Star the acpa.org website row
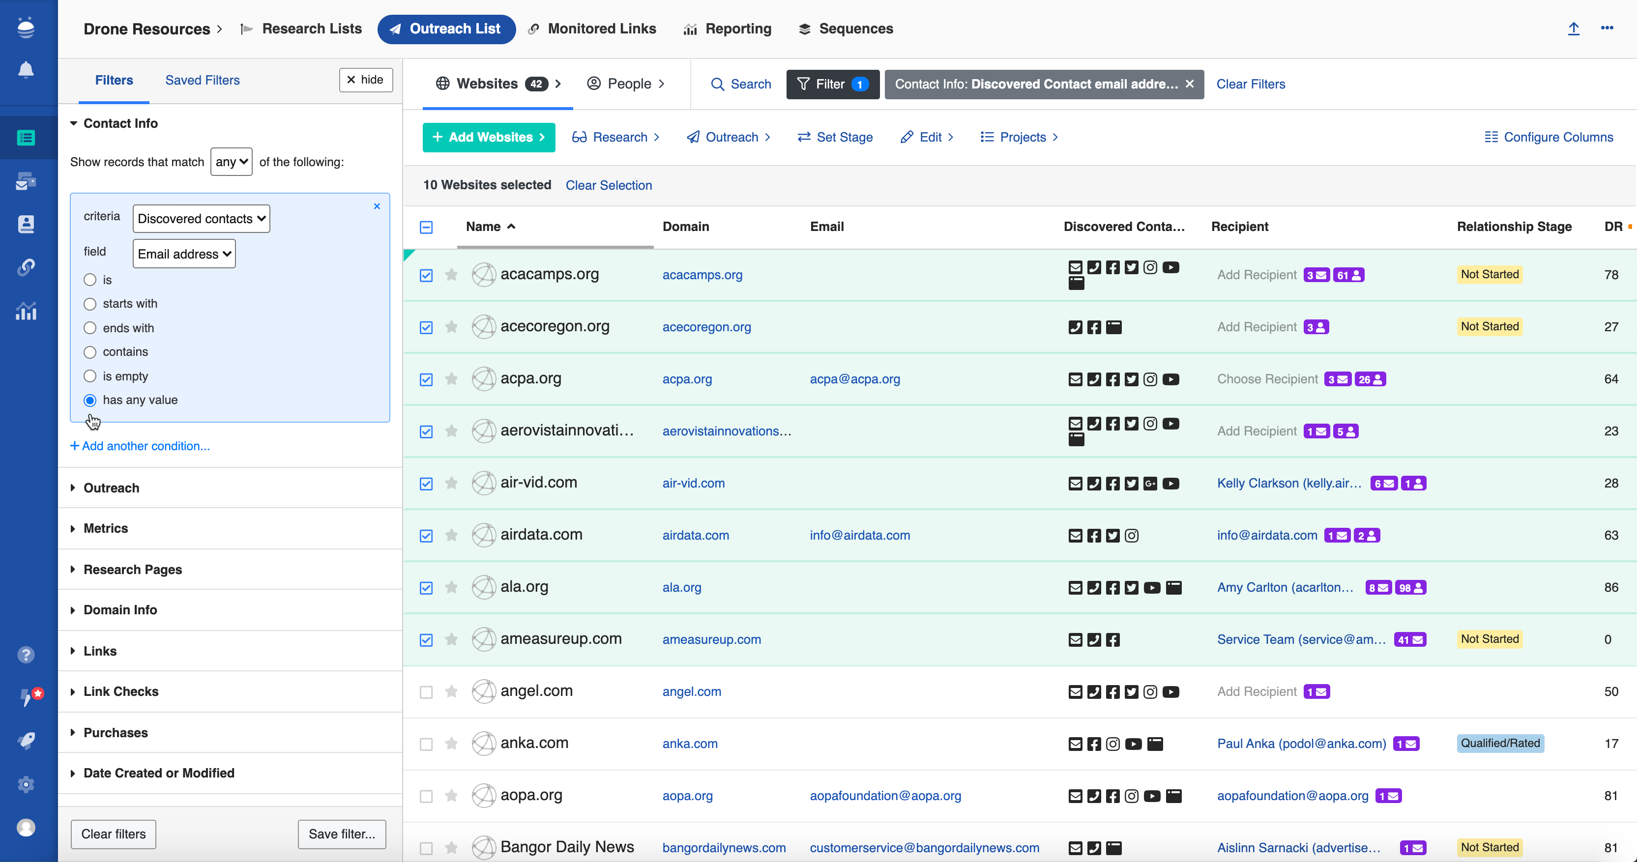 (x=451, y=379)
